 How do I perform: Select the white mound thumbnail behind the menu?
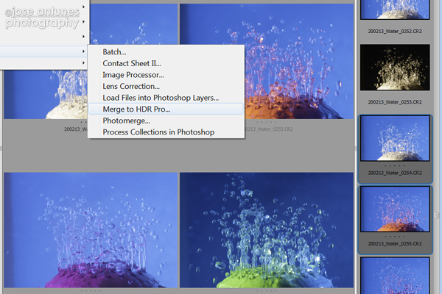45,95
